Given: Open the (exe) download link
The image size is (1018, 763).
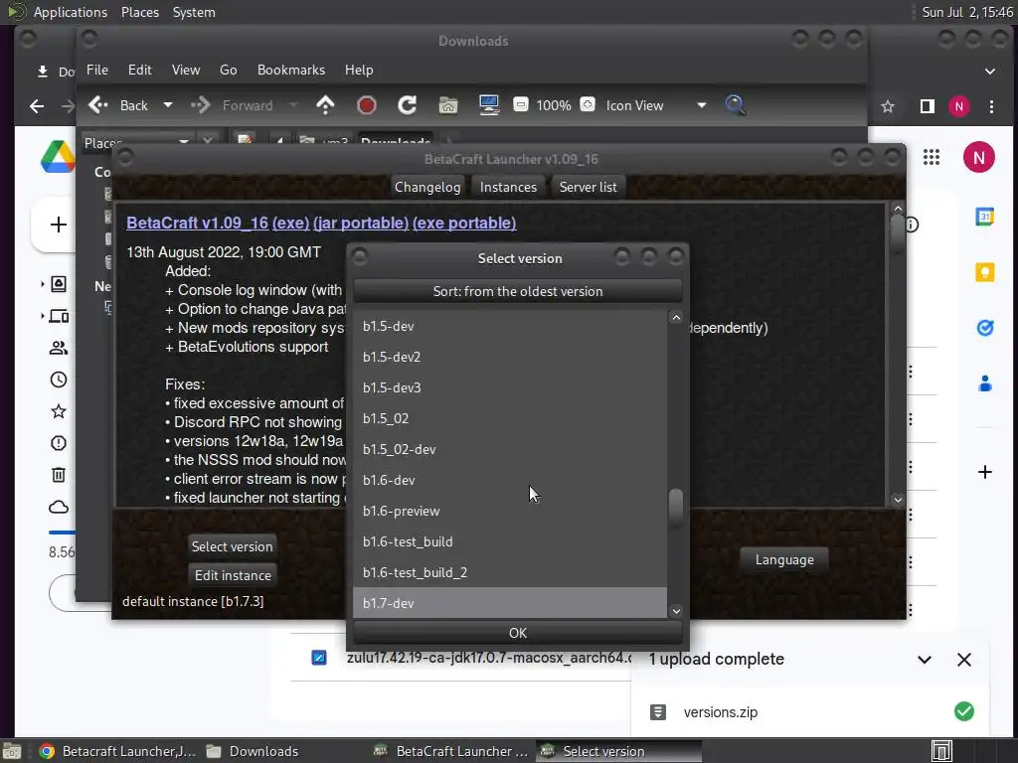Looking at the screenshot, I should point(291,223).
